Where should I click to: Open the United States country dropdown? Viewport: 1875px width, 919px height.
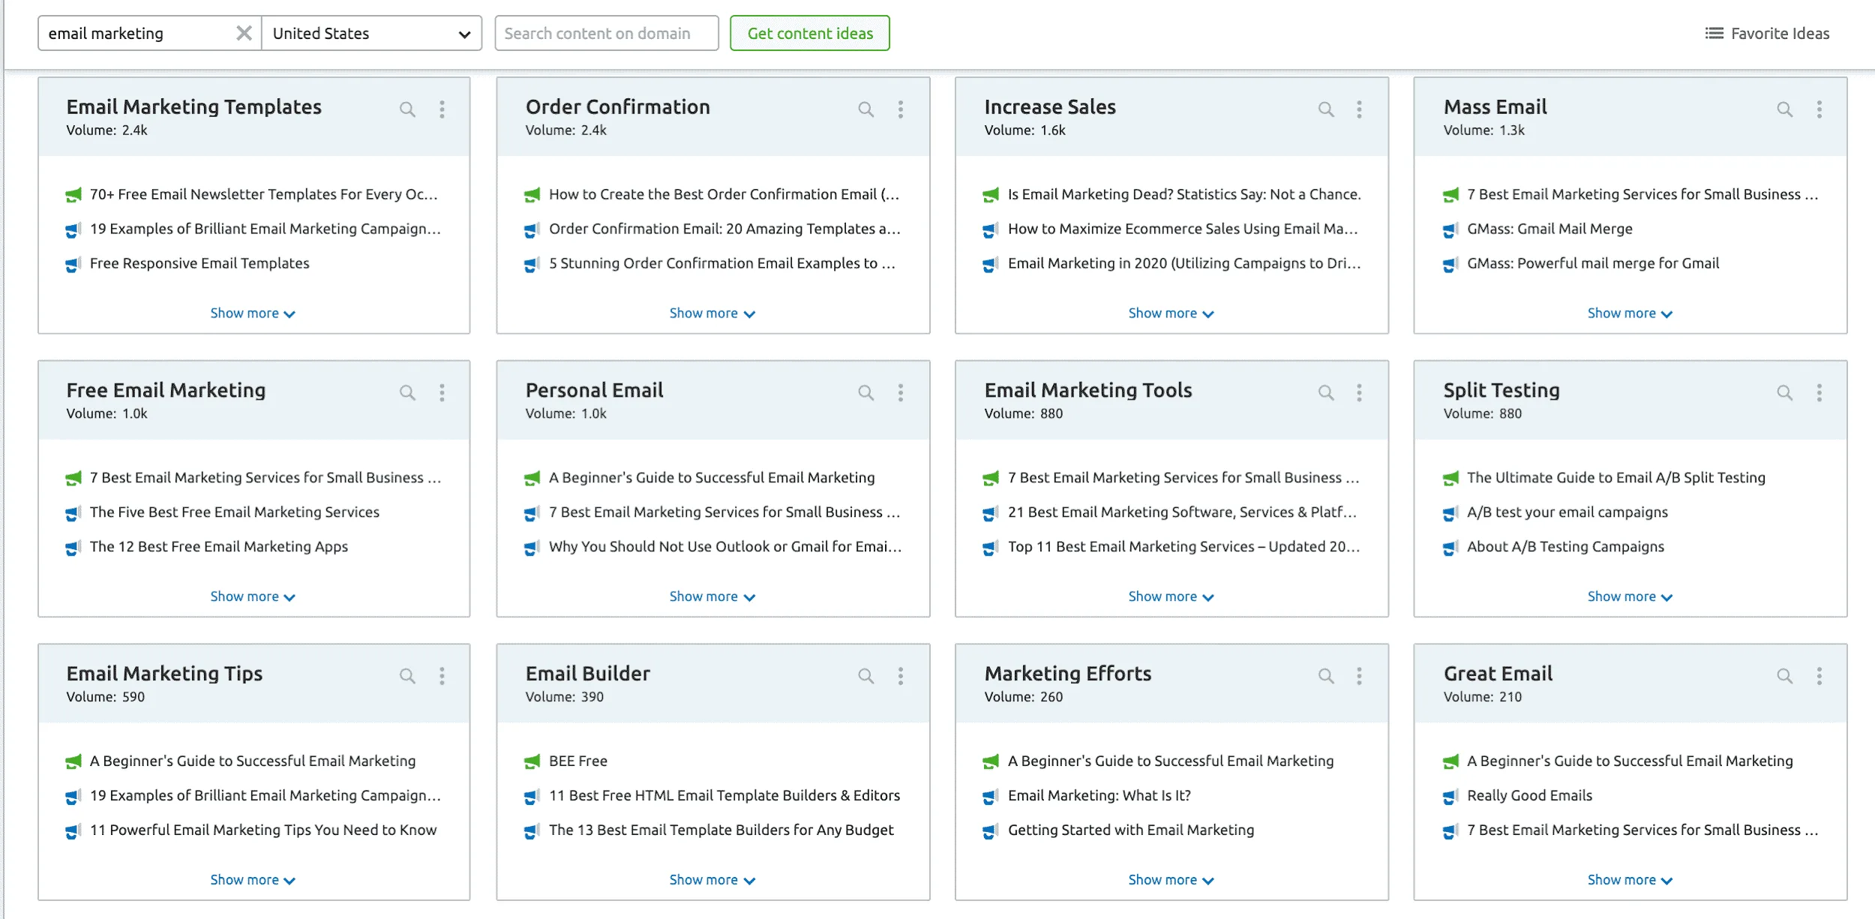[371, 33]
